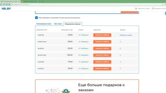Click the X bonus icon for level1.tel
This screenshot has width=166, height=93.
pyautogui.click(x=120, y=62)
